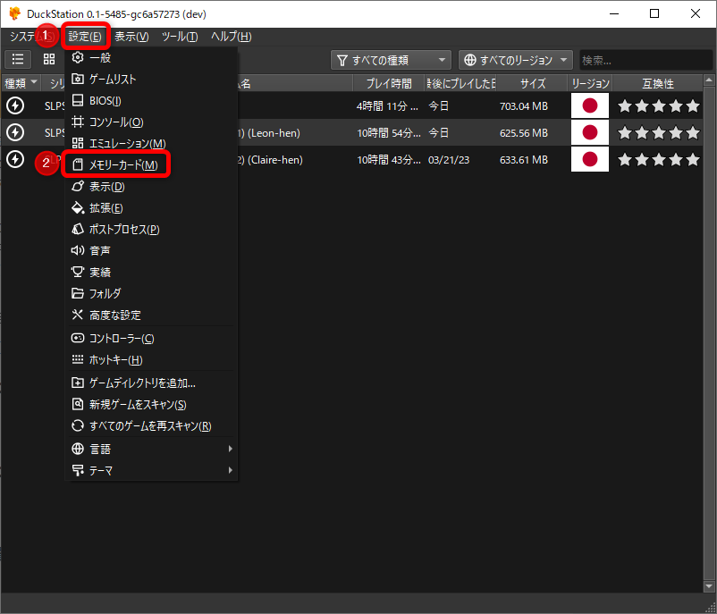Switch to grid view mode
Image resolution: width=717 pixels, height=614 pixels.
[x=49, y=59]
